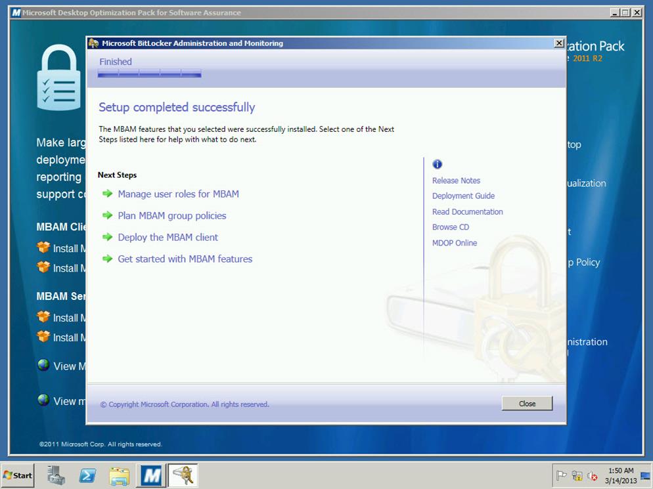
Task: Open Server Manager from the taskbar
Action: [56, 475]
